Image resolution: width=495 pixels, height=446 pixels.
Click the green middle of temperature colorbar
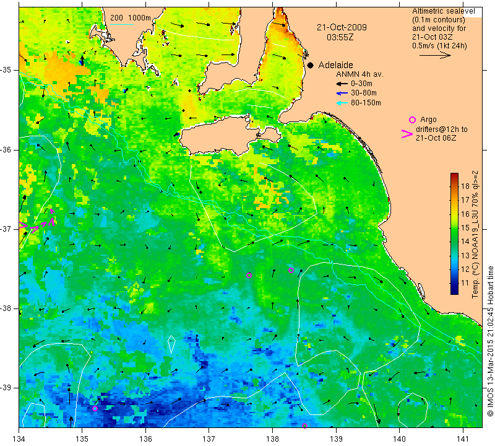(454, 234)
